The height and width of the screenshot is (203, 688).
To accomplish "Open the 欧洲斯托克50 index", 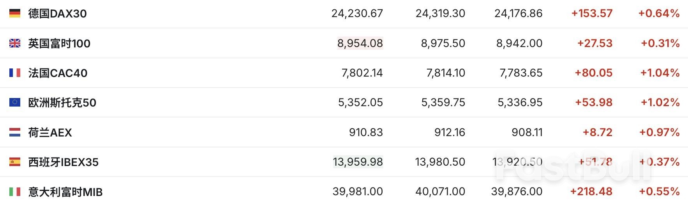I will [x=62, y=103].
